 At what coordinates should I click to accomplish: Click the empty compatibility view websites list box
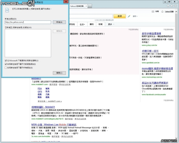28,43
